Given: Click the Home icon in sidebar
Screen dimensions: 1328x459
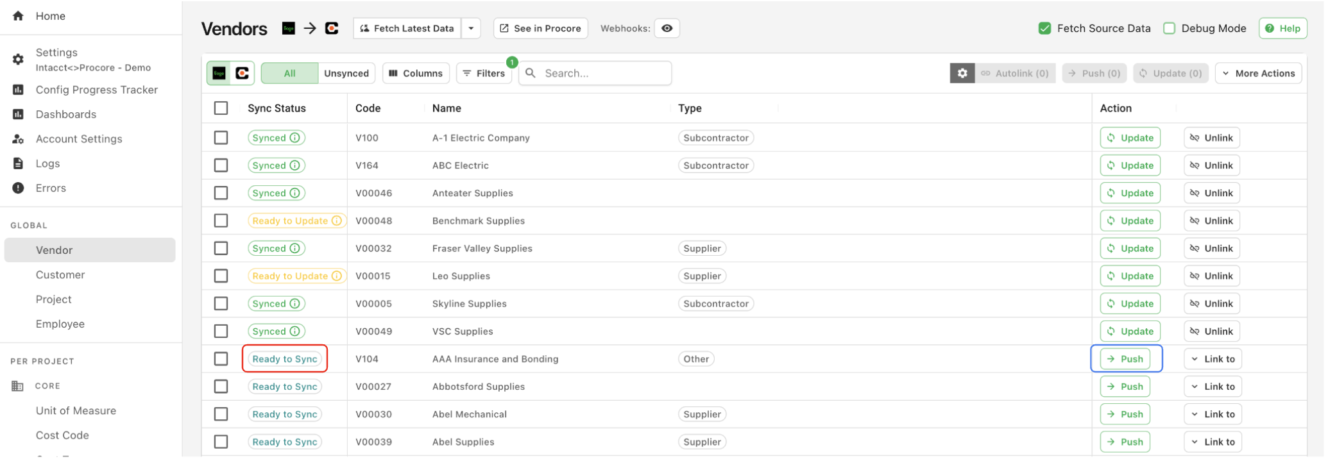Looking at the screenshot, I should click(18, 16).
